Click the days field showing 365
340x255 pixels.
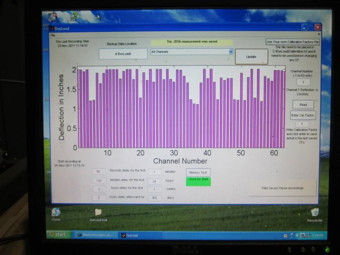[x=155, y=198]
